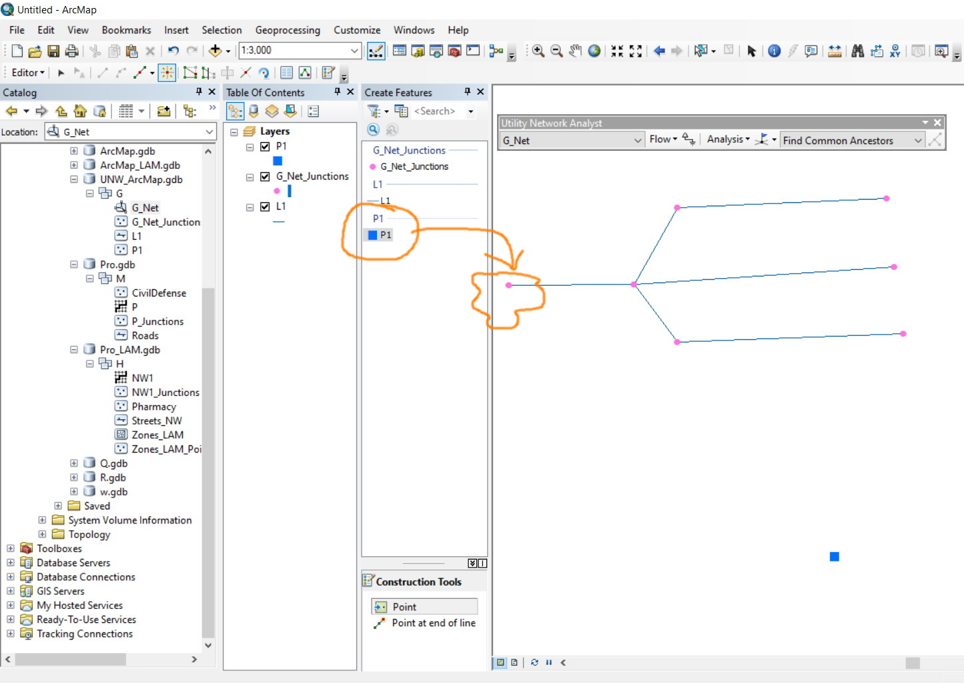964x683 pixels.
Task: Open the map scale dropdown
Action: click(354, 51)
